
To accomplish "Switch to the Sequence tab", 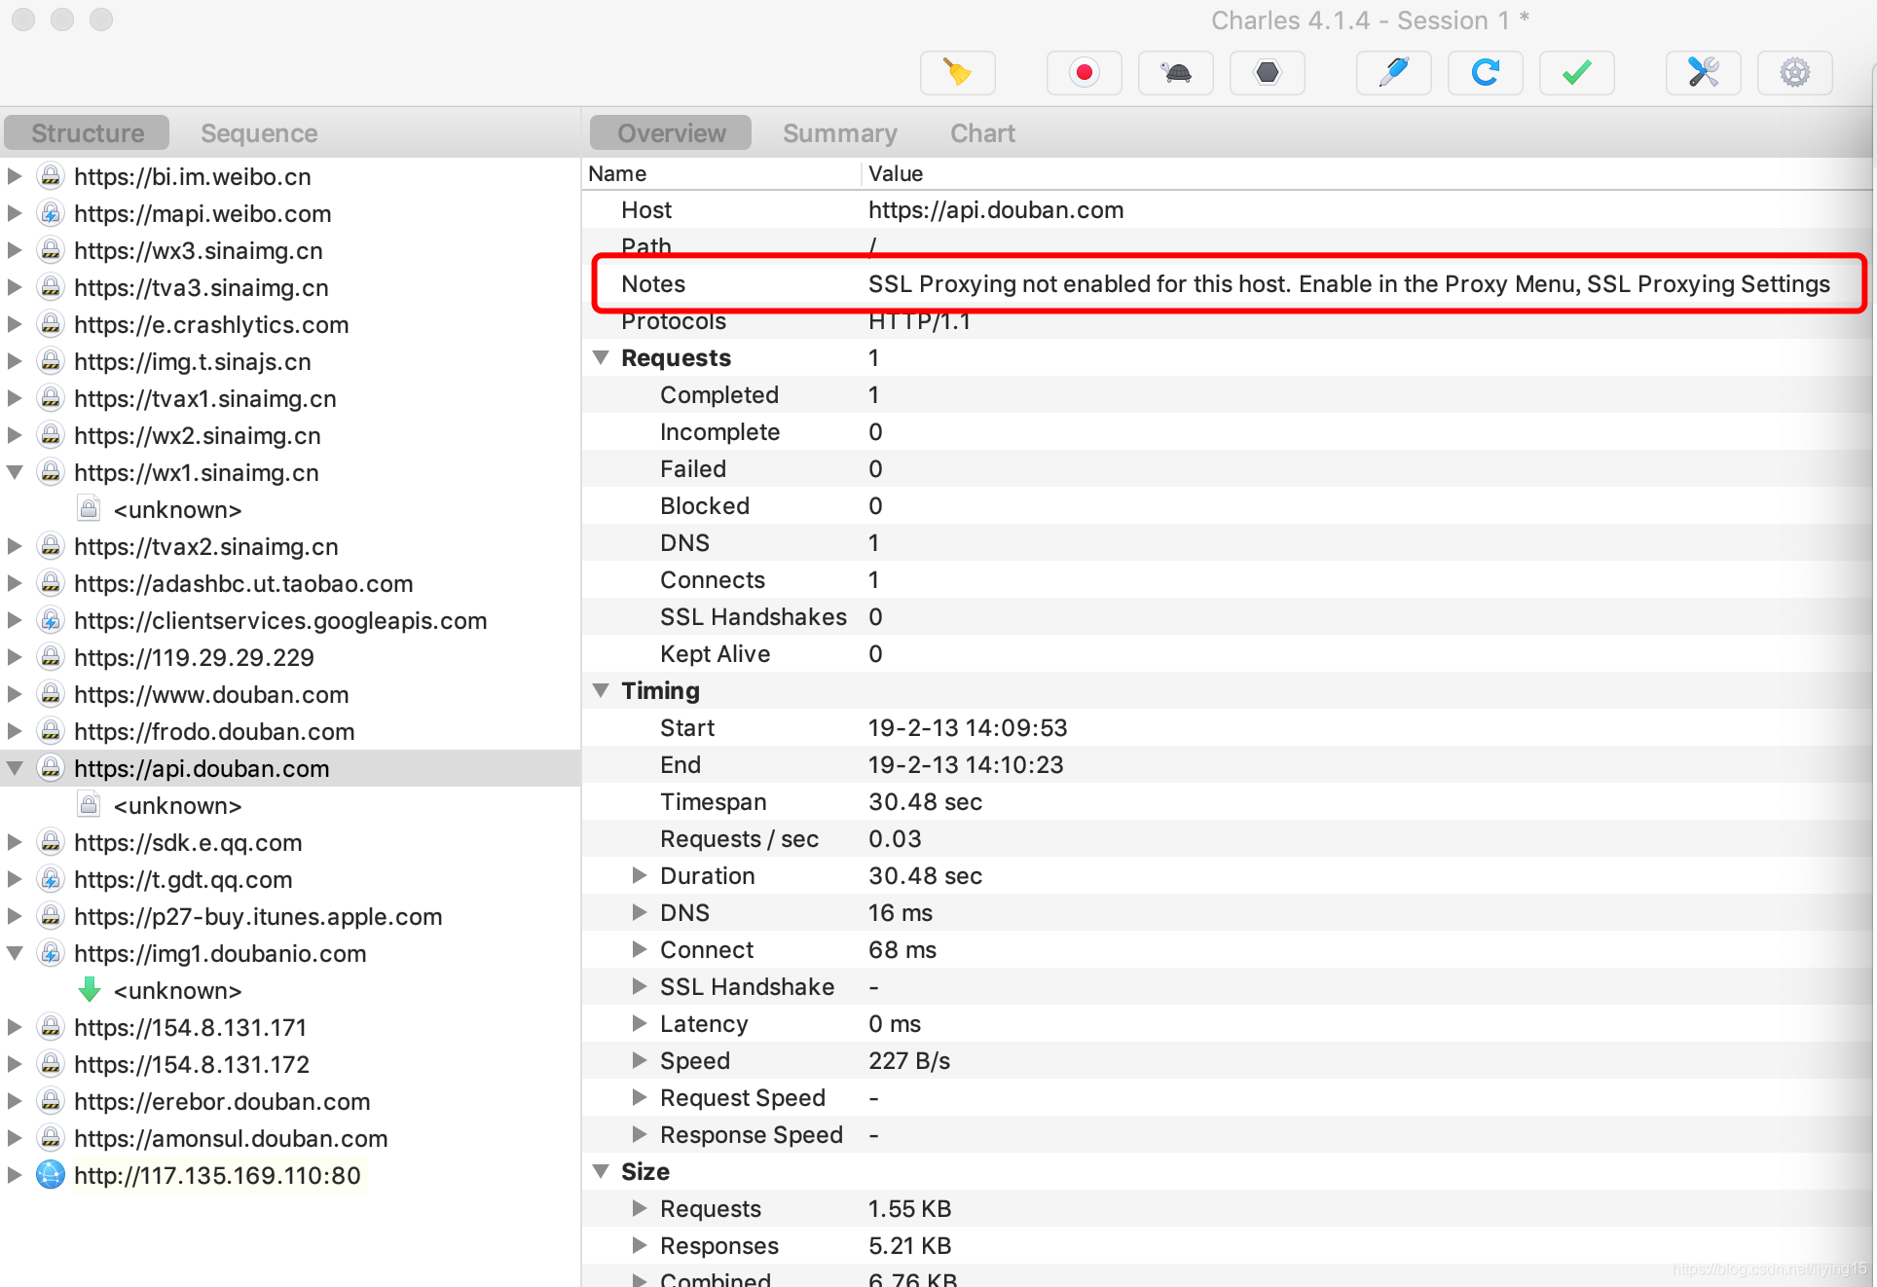I will 259,133.
